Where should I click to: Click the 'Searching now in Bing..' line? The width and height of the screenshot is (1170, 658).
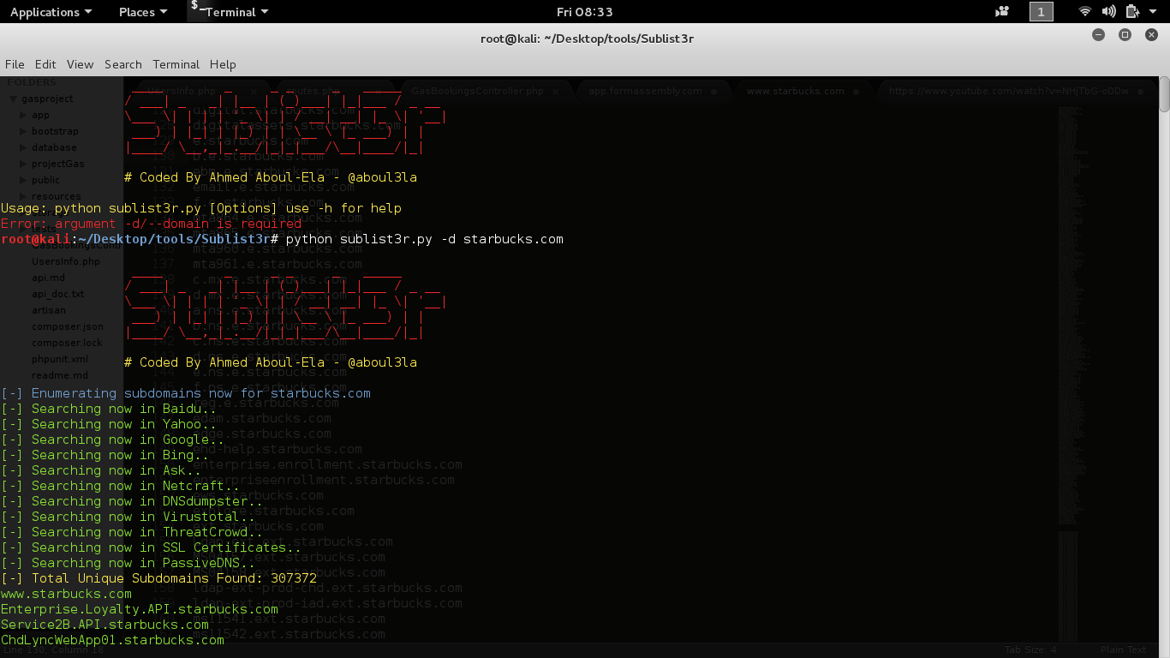[x=104, y=455]
